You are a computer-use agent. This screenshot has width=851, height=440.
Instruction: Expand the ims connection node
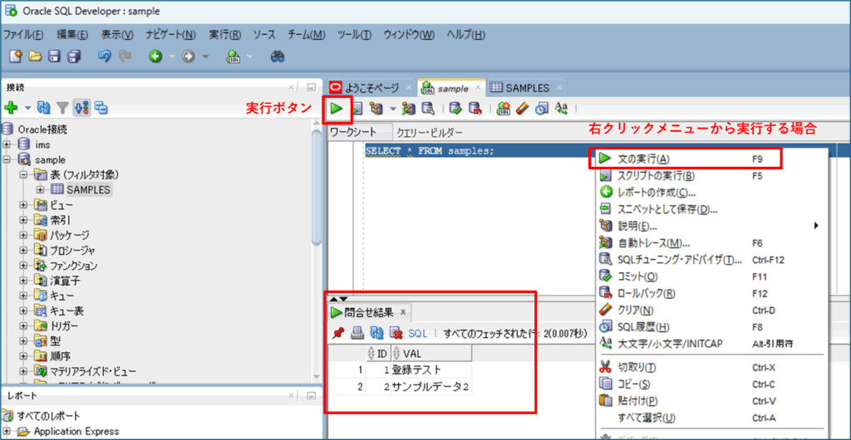[7, 144]
